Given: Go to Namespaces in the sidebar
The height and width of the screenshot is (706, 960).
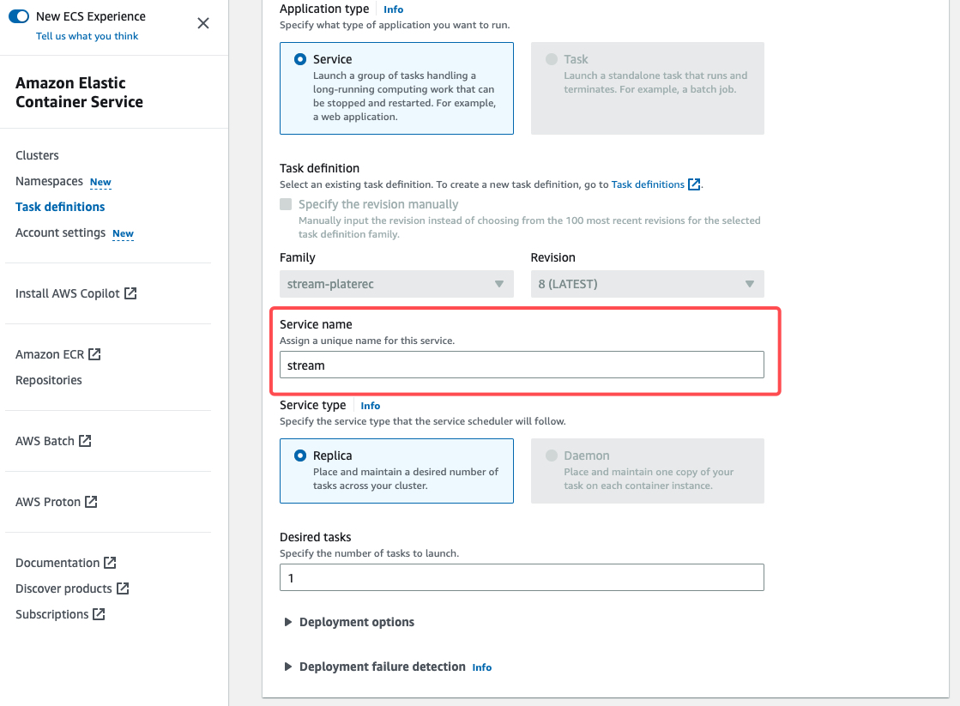Looking at the screenshot, I should point(49,181).
